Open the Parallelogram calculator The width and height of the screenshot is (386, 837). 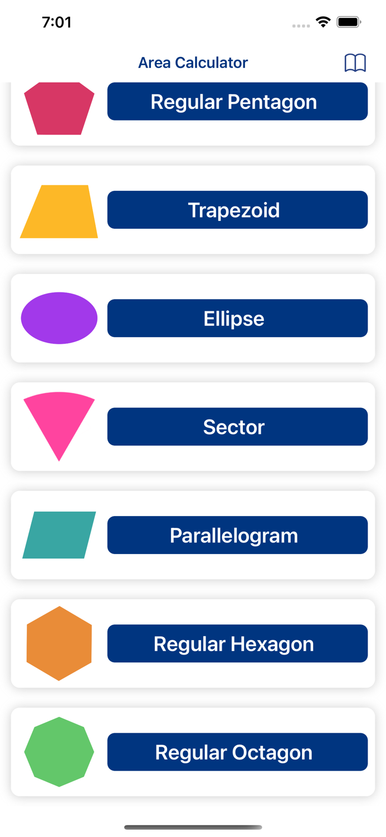(237, 535)
